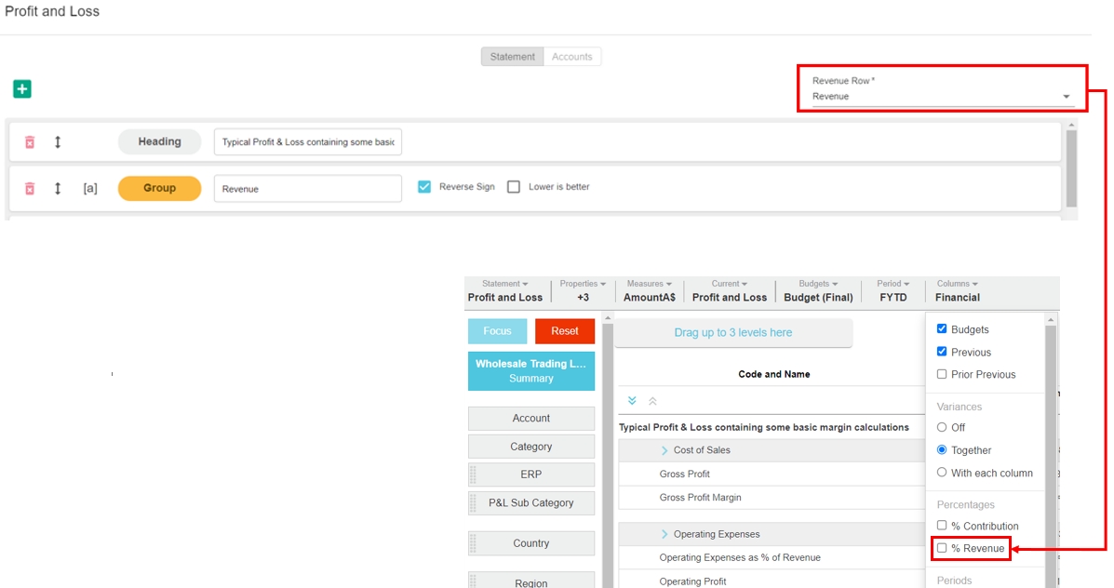Click the Focus button

[x=497, y=331]
